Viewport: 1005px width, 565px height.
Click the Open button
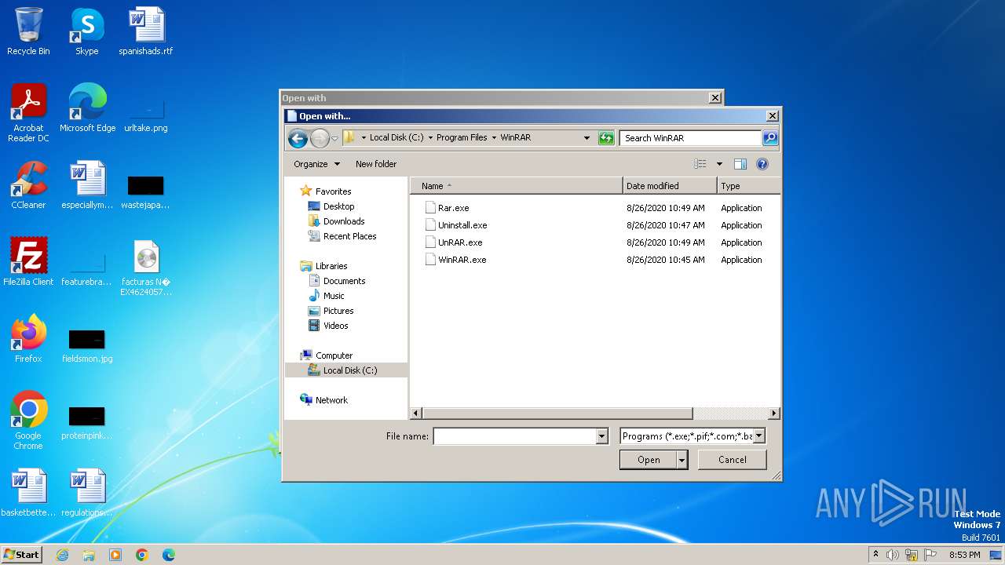pos(649,460)
